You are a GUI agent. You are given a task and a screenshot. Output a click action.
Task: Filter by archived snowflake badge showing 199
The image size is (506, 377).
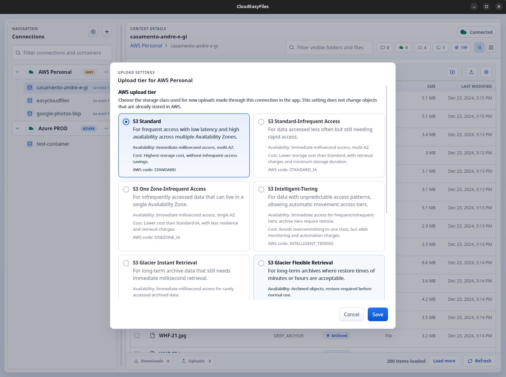(461, 47)
